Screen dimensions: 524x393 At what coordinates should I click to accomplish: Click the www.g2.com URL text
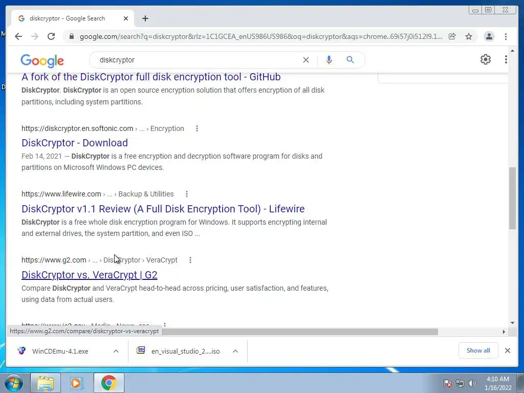(54, 259)
